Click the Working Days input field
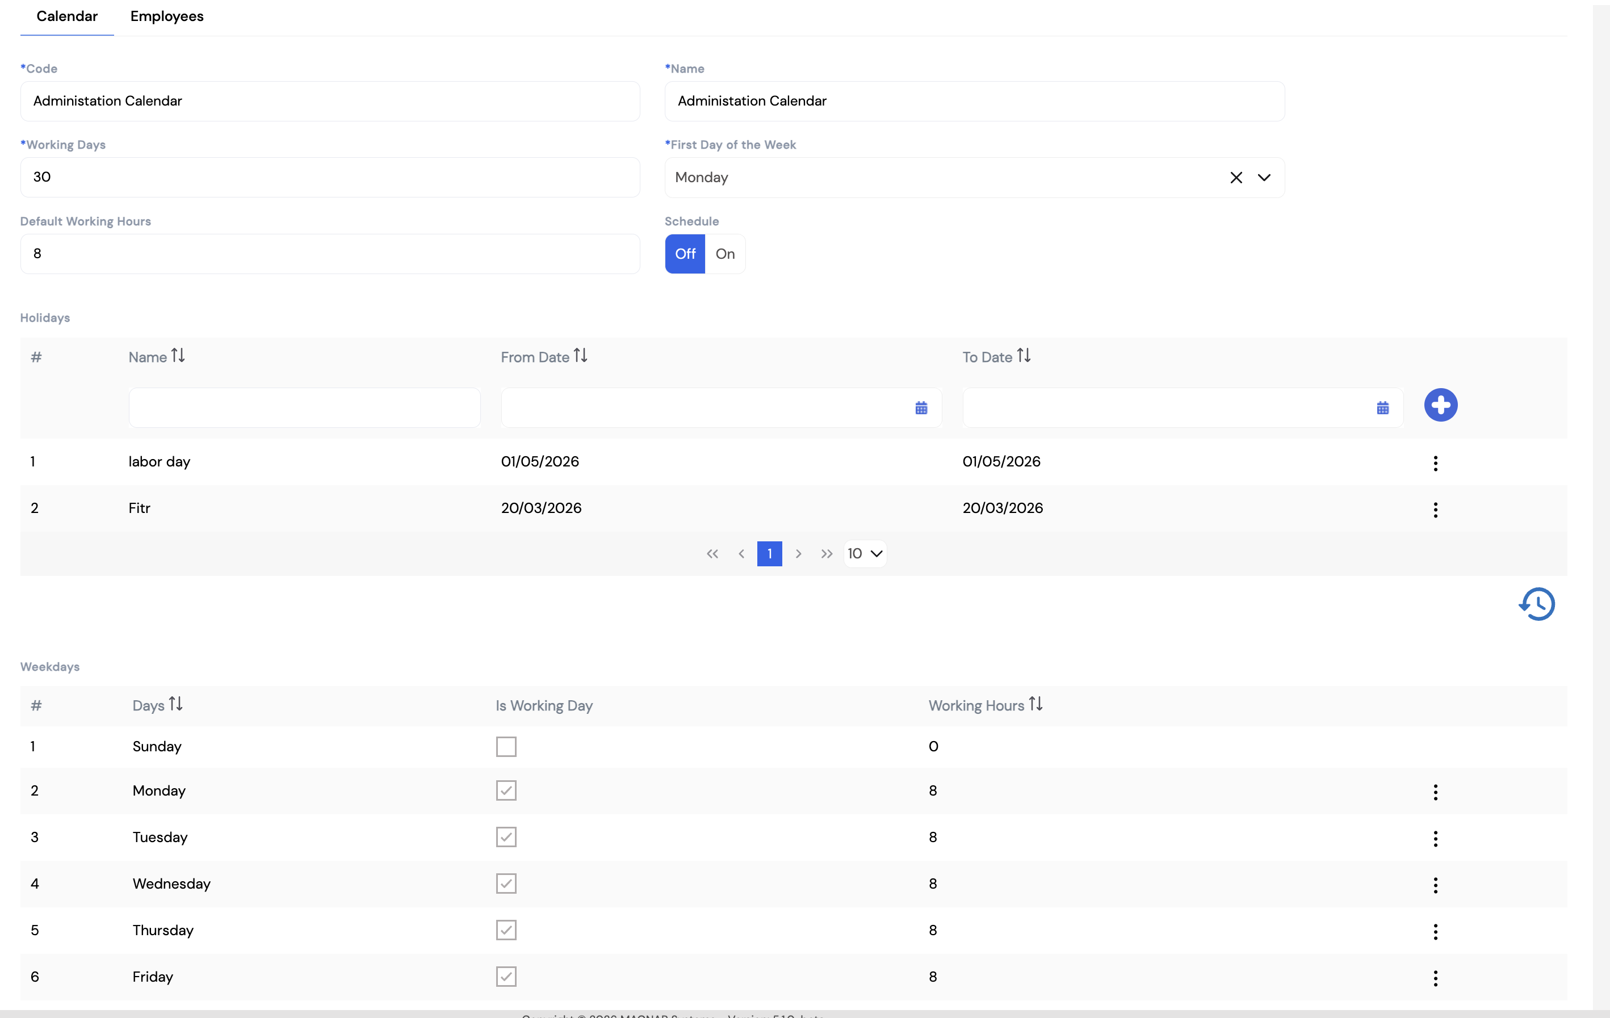This screenshot has height=1018, width=1610. pyautogui.click(x=330, y=177)
